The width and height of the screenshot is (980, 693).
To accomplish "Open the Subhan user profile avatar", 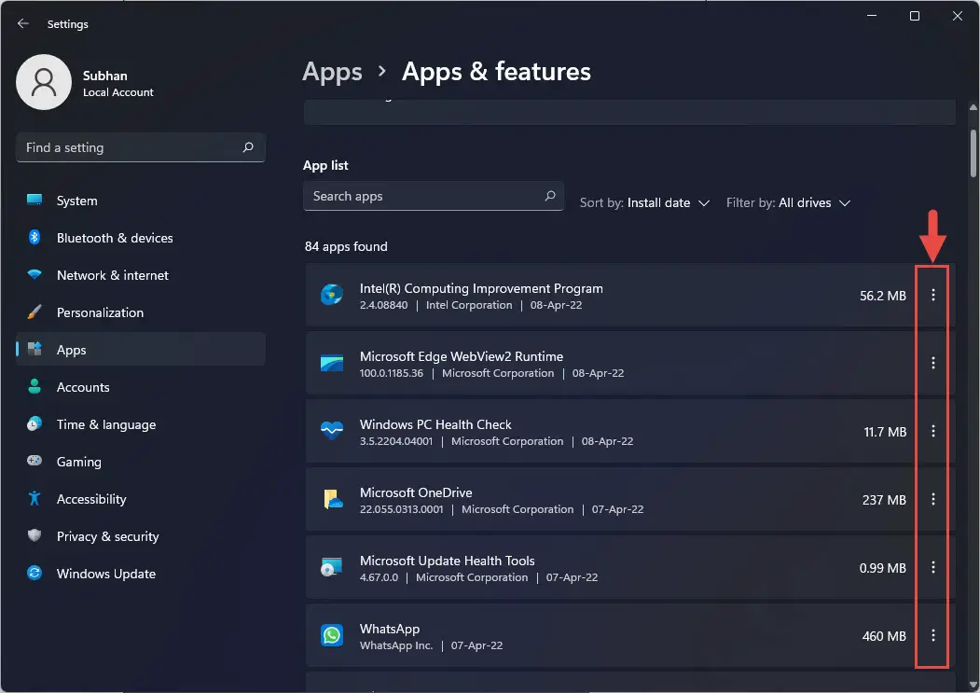I will [x=44, y=82].
